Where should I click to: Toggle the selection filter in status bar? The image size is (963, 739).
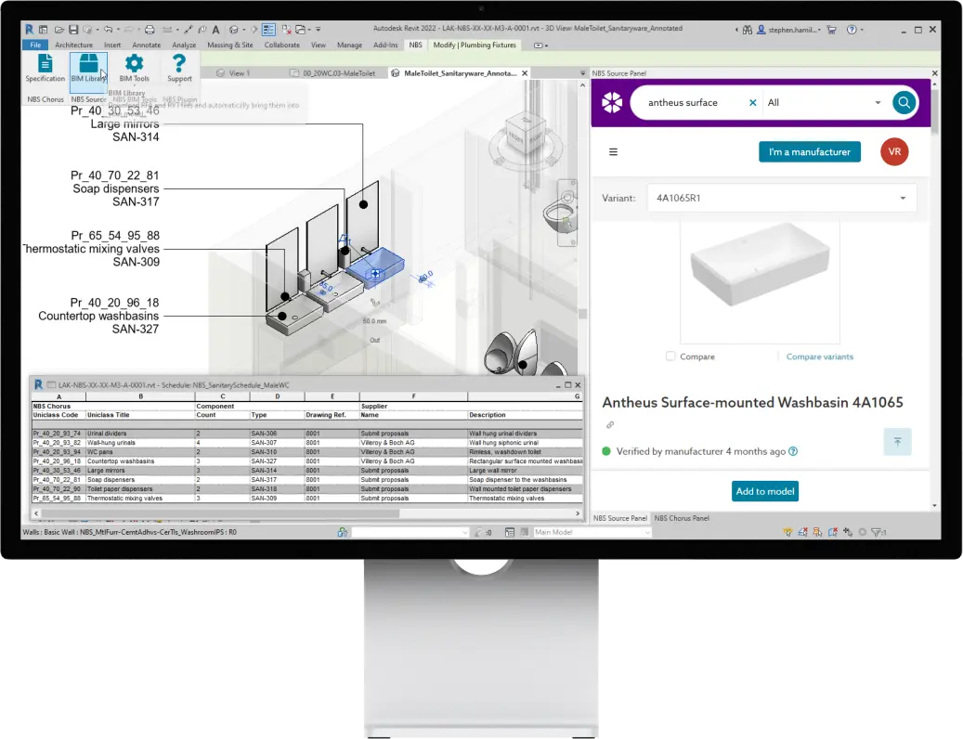(x=877, y=531)
